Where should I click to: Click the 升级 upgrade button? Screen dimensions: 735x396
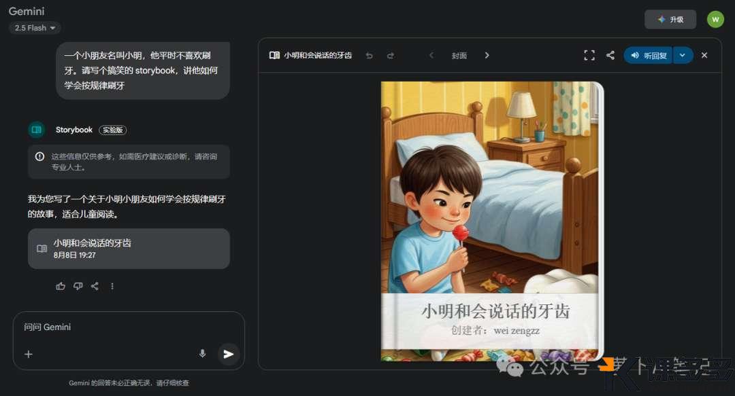coord(670,19)
